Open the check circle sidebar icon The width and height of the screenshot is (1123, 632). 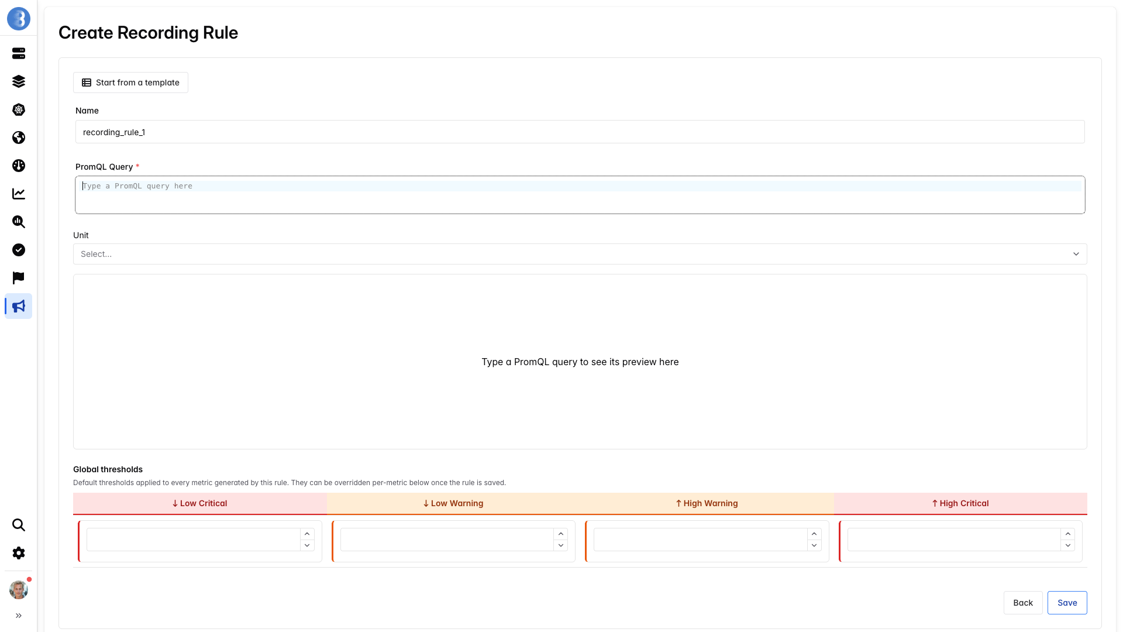click(x=19, y=250)
